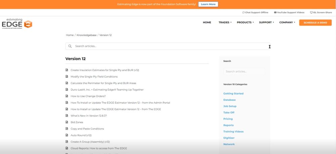Click document icon beside Cloud Reports article
The width and height of the screenshot is (336, 154).
coord(67,148)
